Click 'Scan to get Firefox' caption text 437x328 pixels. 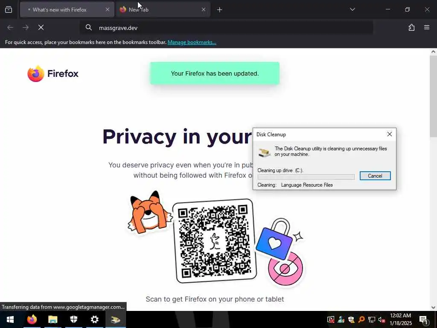pos(215,299)
